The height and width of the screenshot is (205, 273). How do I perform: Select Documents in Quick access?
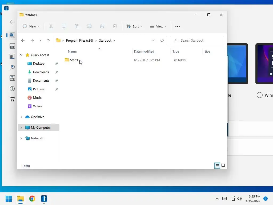(x=41, y=81)
